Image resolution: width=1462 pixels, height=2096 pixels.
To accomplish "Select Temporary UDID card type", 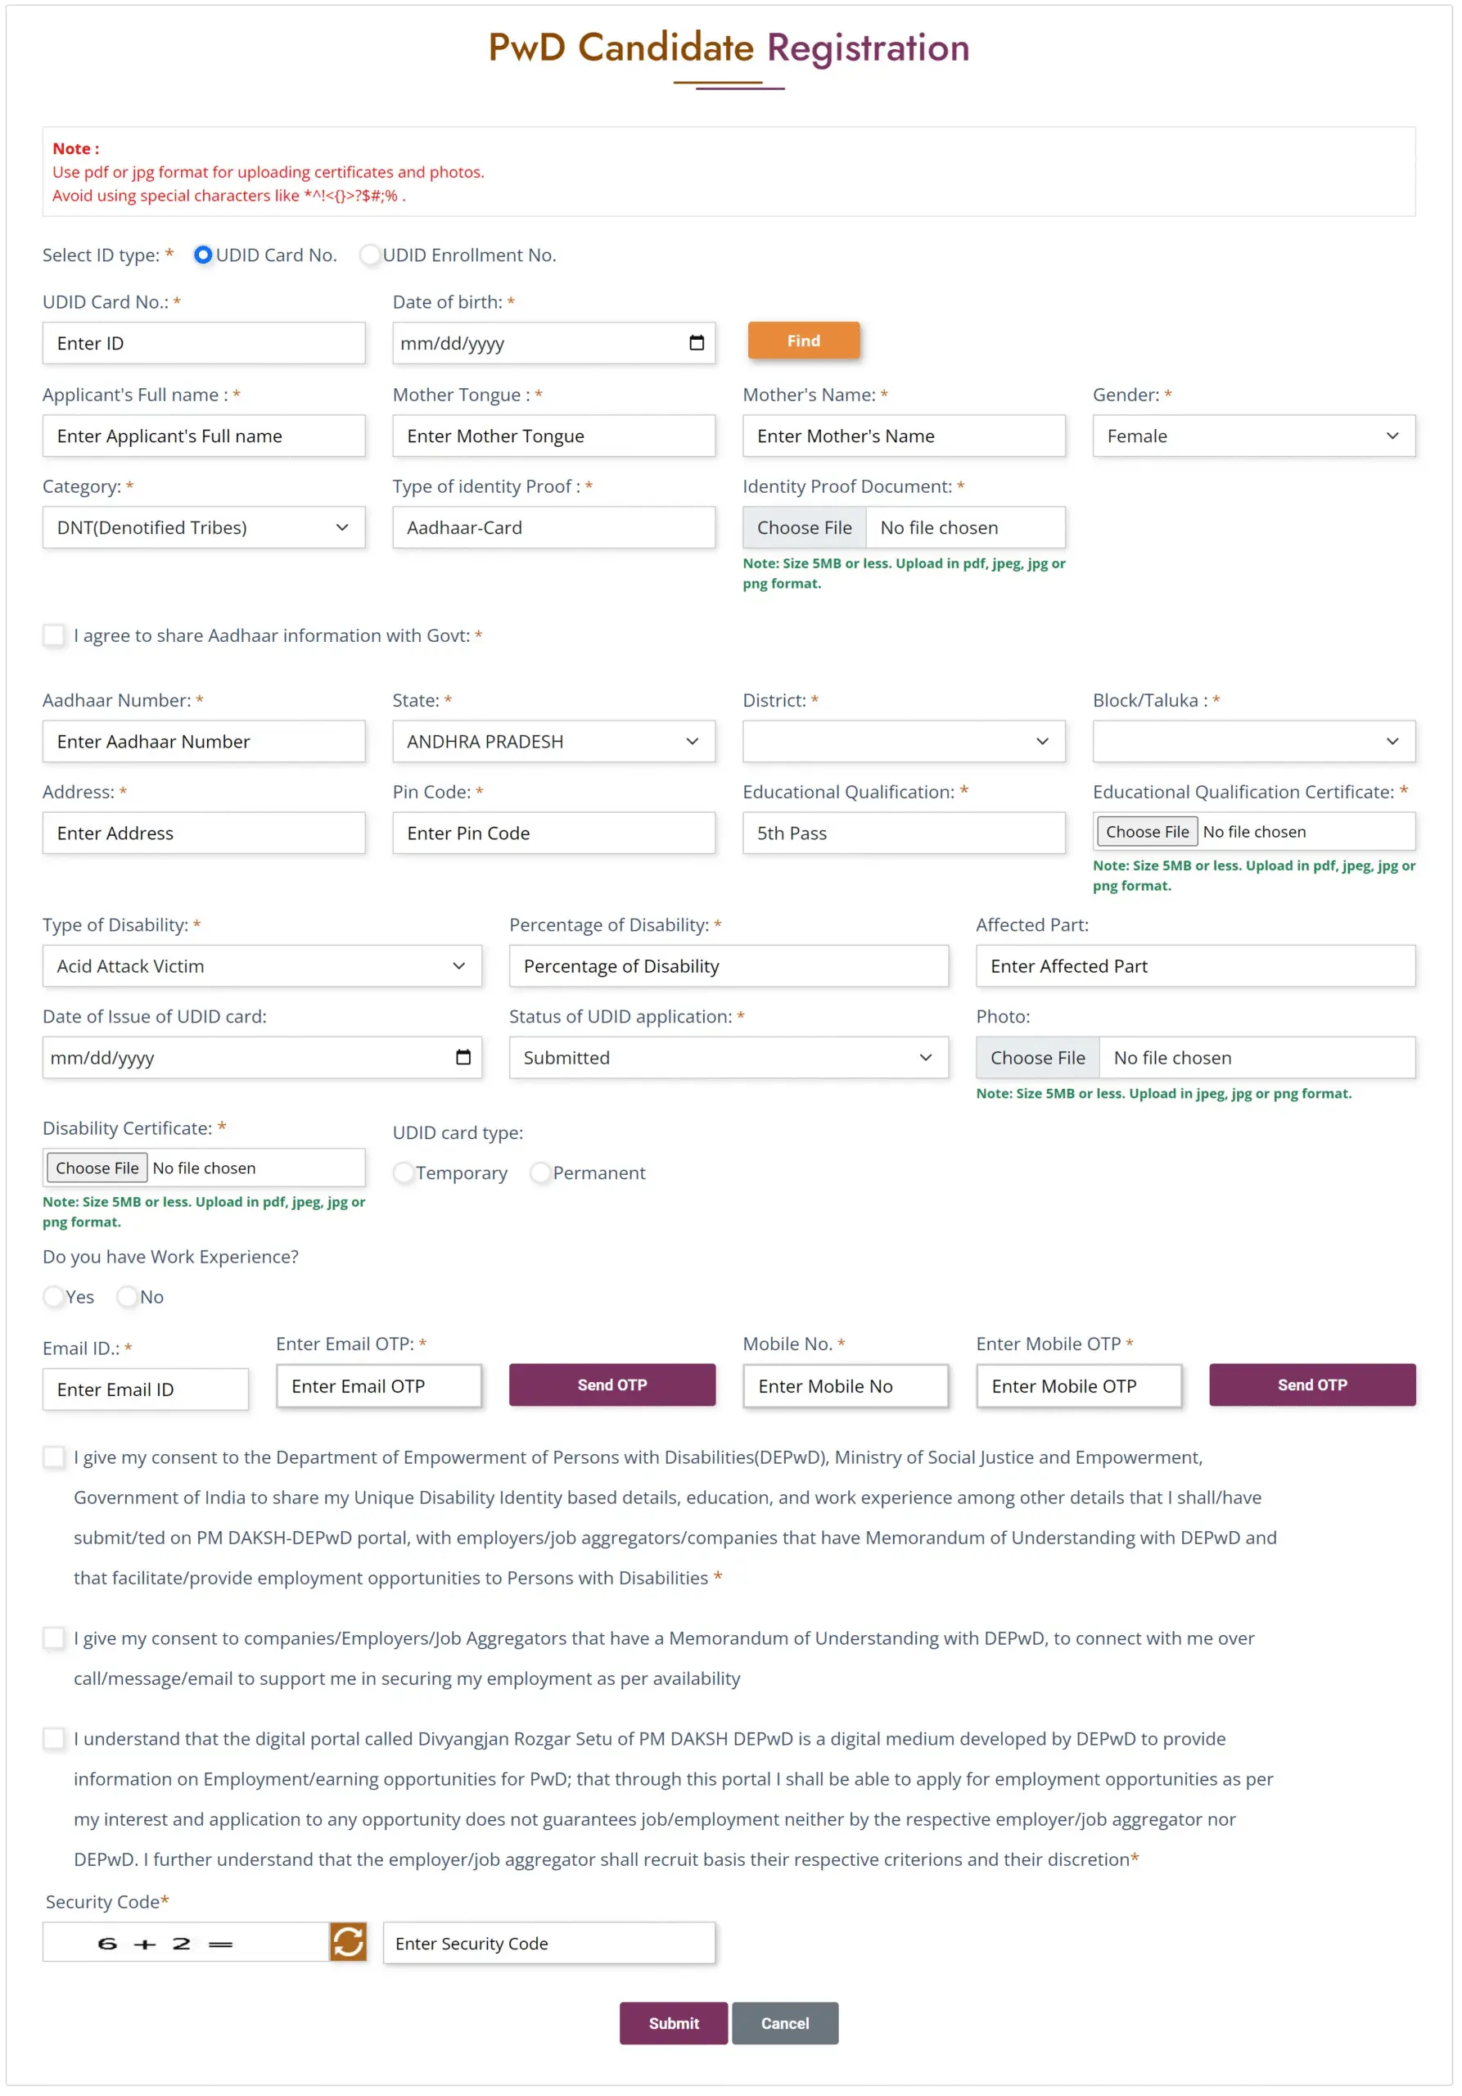I will coord(404,1172).
